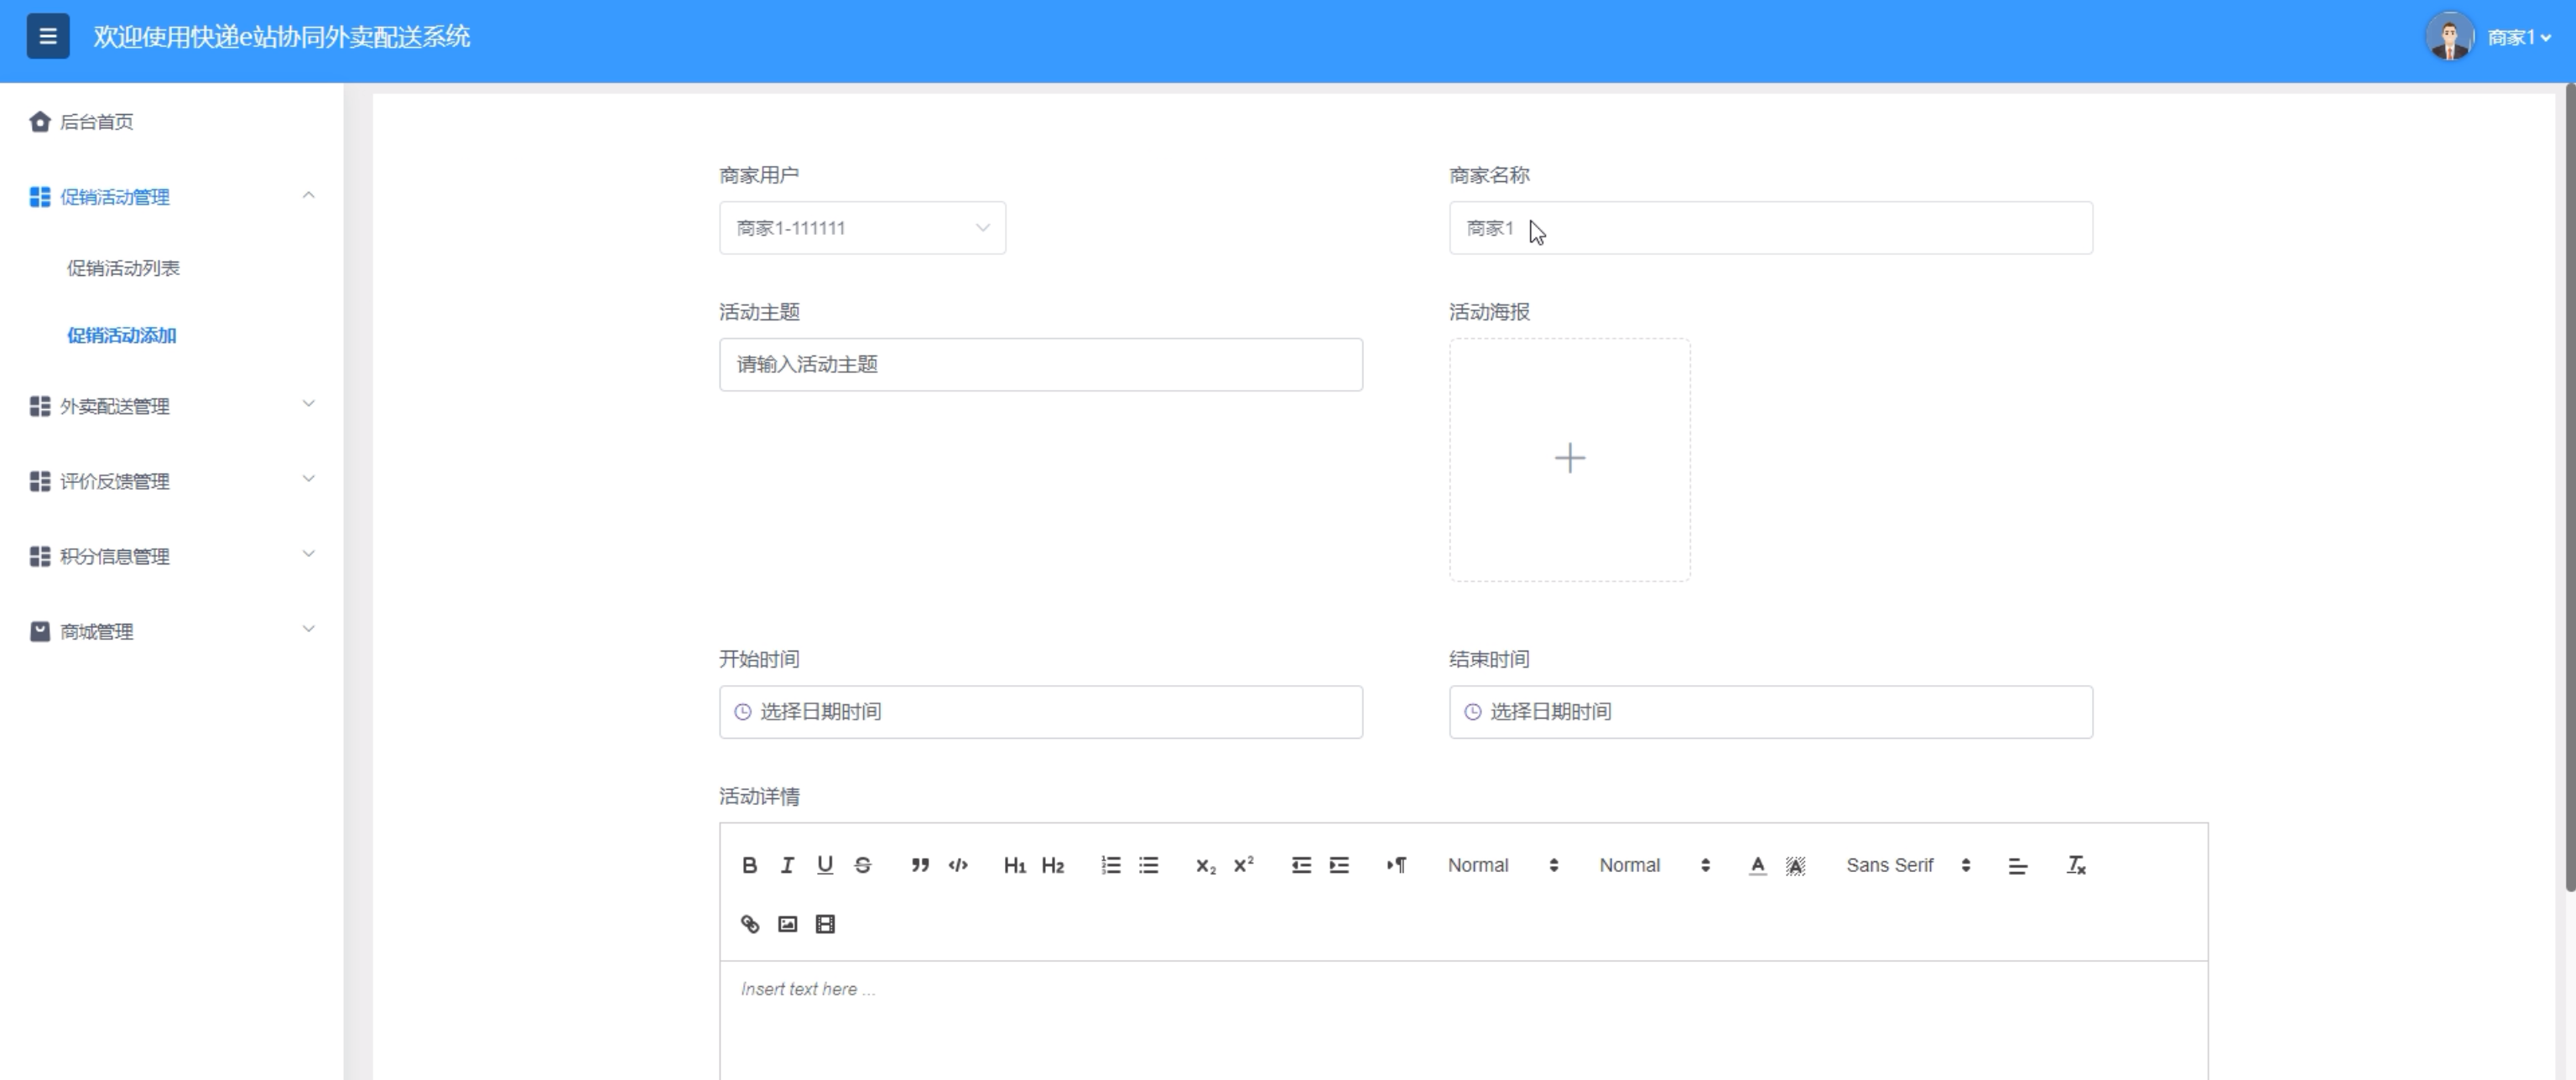Open the 商家用户 dropdown
The image size is (2576, 1080).
(862, 228)
